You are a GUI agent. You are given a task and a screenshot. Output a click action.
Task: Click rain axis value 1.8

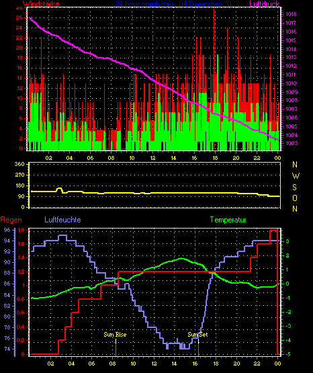pos(21,230)
